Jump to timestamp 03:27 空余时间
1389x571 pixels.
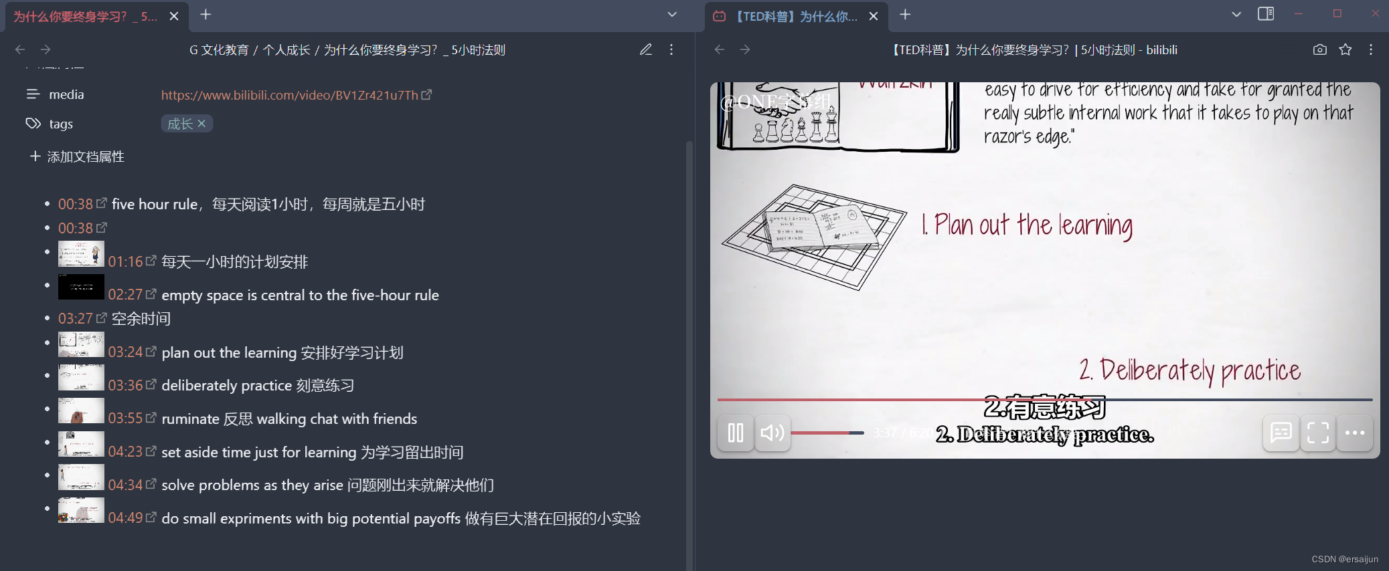click(x=75, y=319)
